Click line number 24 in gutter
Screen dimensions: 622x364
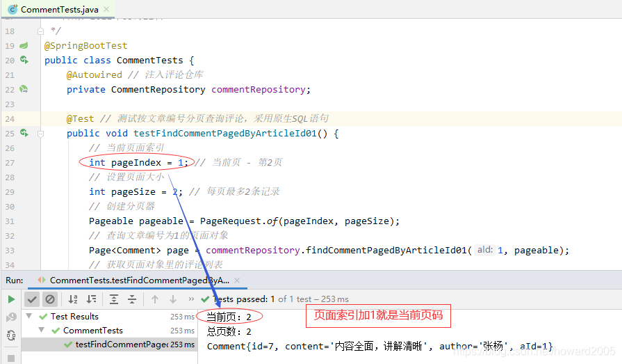click(10, 119)
